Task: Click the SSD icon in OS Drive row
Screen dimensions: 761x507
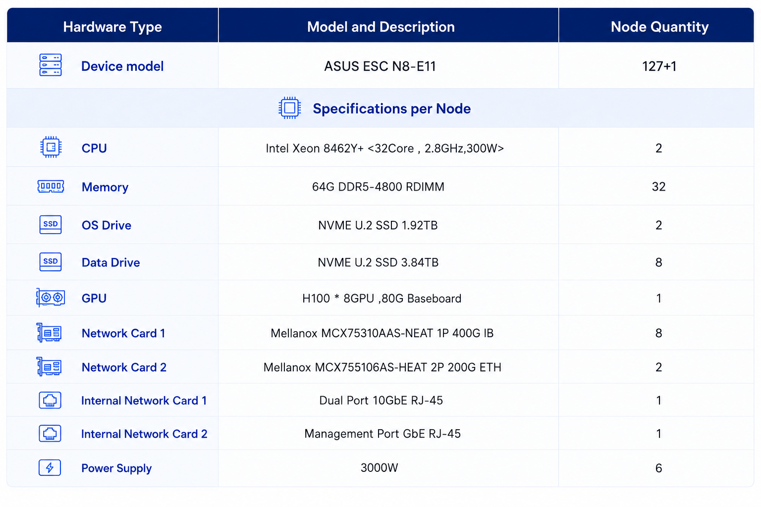Action: (51, 224)
